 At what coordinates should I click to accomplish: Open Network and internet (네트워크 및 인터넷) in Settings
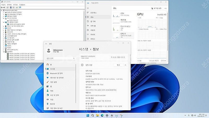tap(61, 78)
